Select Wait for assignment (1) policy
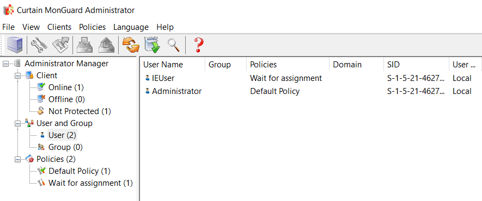This screenshot has width=482, height=201. tap(91, 183)
